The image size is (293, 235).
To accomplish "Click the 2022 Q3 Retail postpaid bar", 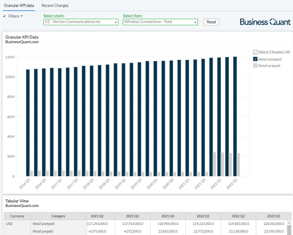I will pos(235,116).
